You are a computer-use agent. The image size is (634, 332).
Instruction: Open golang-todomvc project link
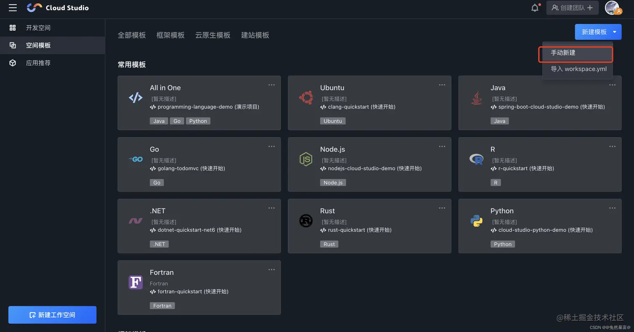[187, 168]
